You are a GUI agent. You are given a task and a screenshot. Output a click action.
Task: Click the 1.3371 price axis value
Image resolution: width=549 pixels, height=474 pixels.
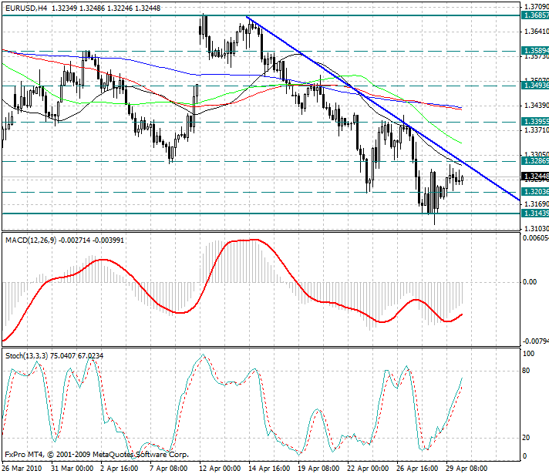tap(537, 130)
